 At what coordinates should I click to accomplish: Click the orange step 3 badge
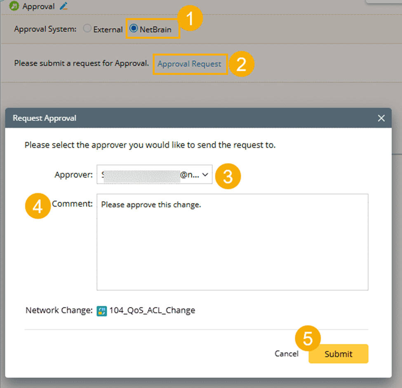tap(228, 176)
